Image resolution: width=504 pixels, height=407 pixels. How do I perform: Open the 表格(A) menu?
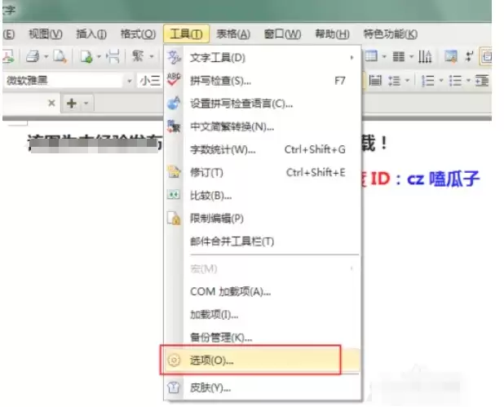pos(233,34)
